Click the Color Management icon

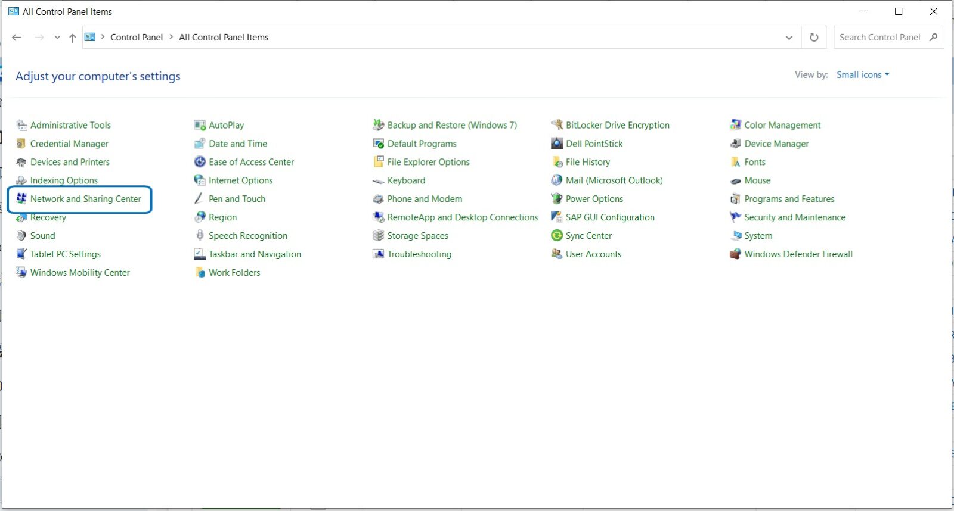[735, 125]
